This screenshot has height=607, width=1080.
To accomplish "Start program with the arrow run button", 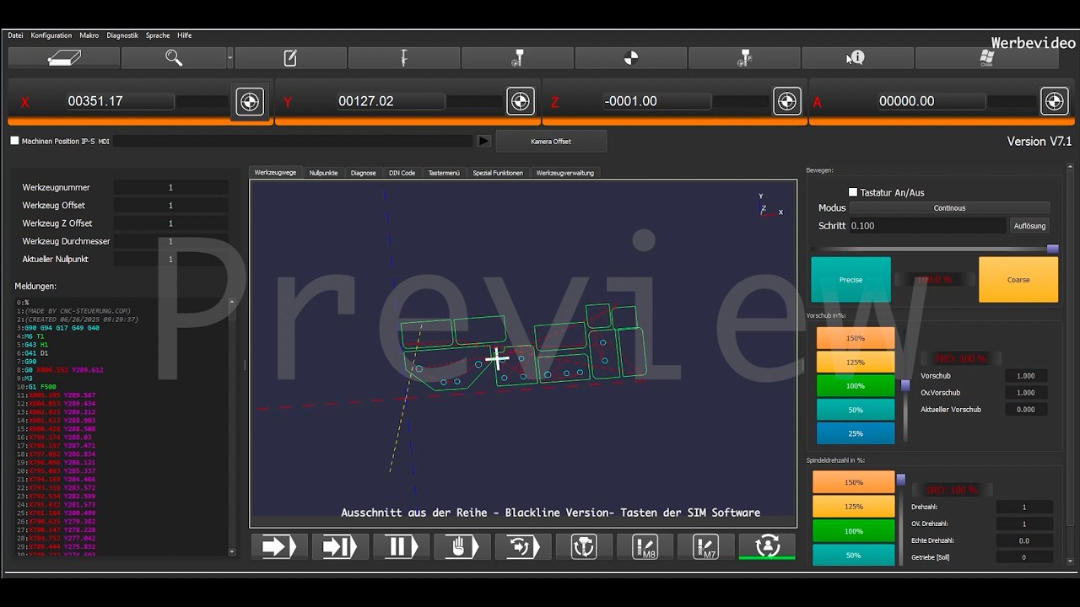I will point(279,546).
